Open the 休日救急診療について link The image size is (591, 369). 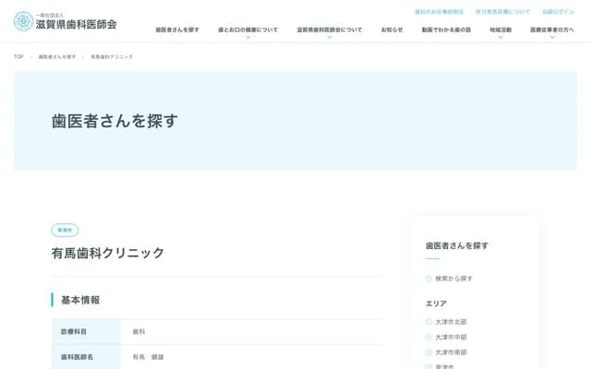pyautogui.click(x=502, y=12)
